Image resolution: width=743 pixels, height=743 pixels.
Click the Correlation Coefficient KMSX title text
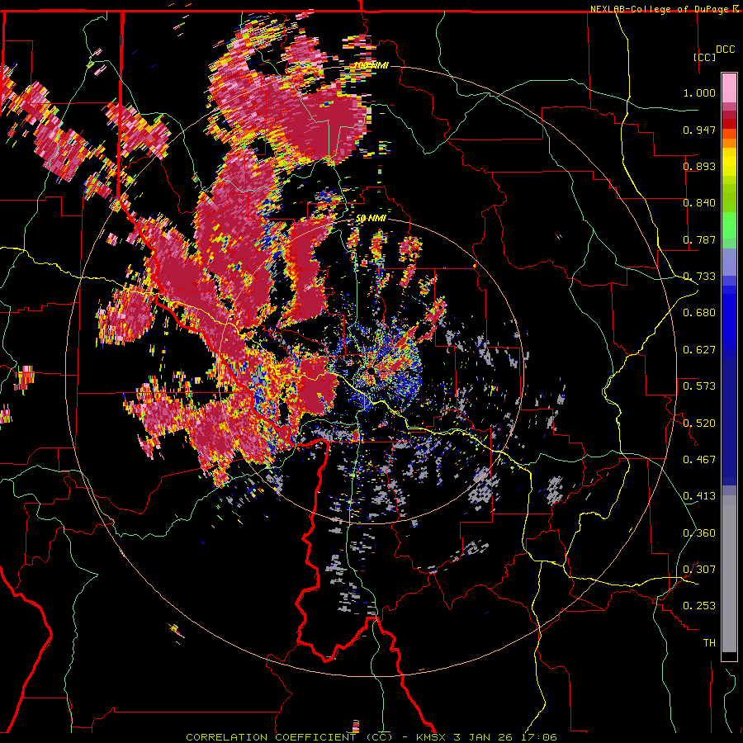point(371,737)
